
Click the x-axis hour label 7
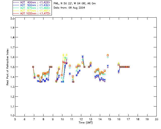[34, 119]
